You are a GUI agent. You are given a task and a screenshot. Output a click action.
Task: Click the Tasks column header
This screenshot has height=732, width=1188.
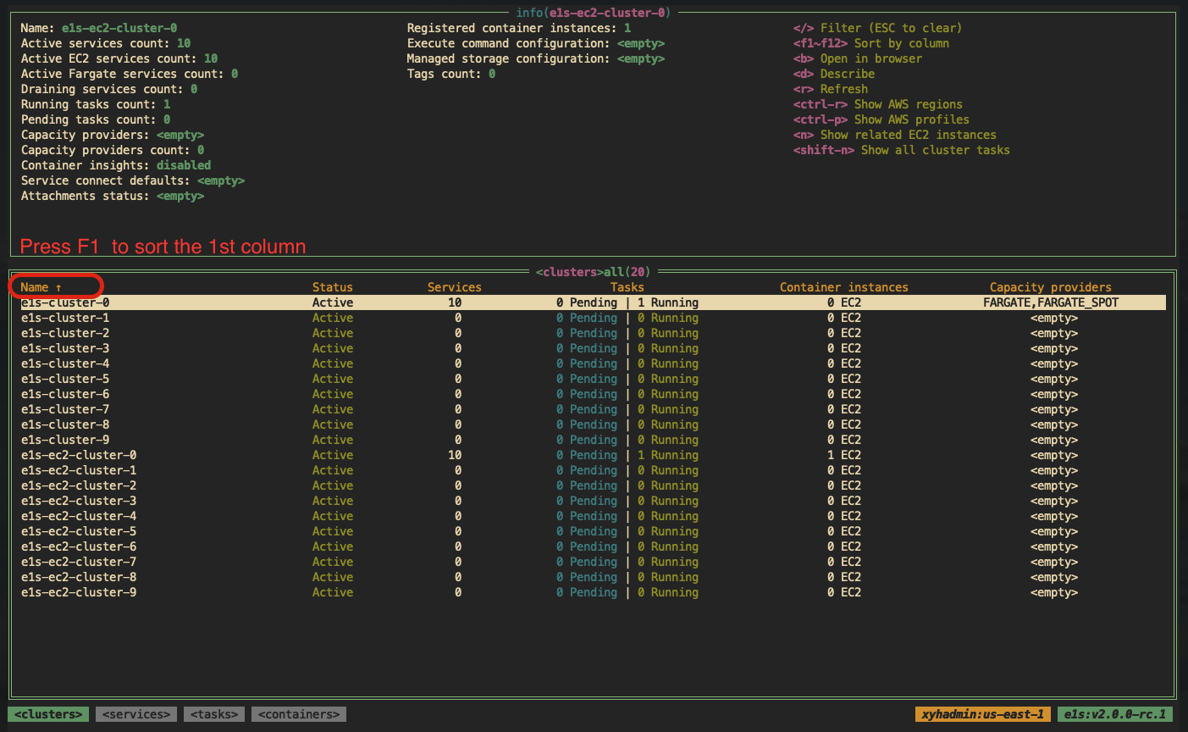point(627,287)
